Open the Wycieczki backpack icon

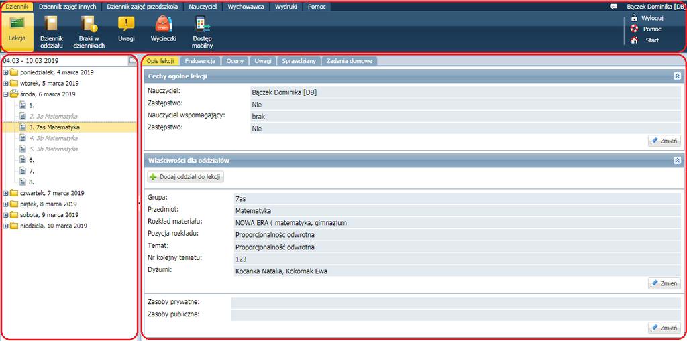(164, 23)
